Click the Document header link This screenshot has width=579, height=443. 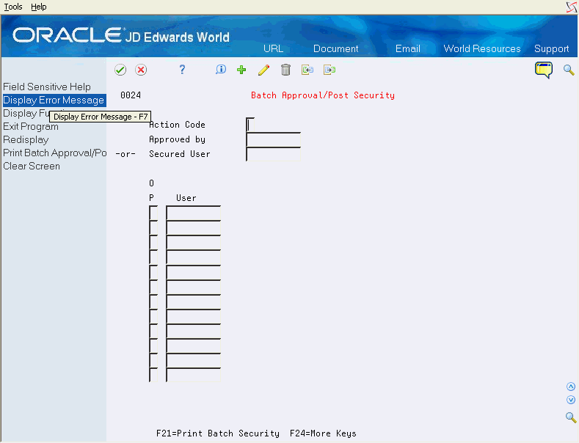click(x=335, y=48)
